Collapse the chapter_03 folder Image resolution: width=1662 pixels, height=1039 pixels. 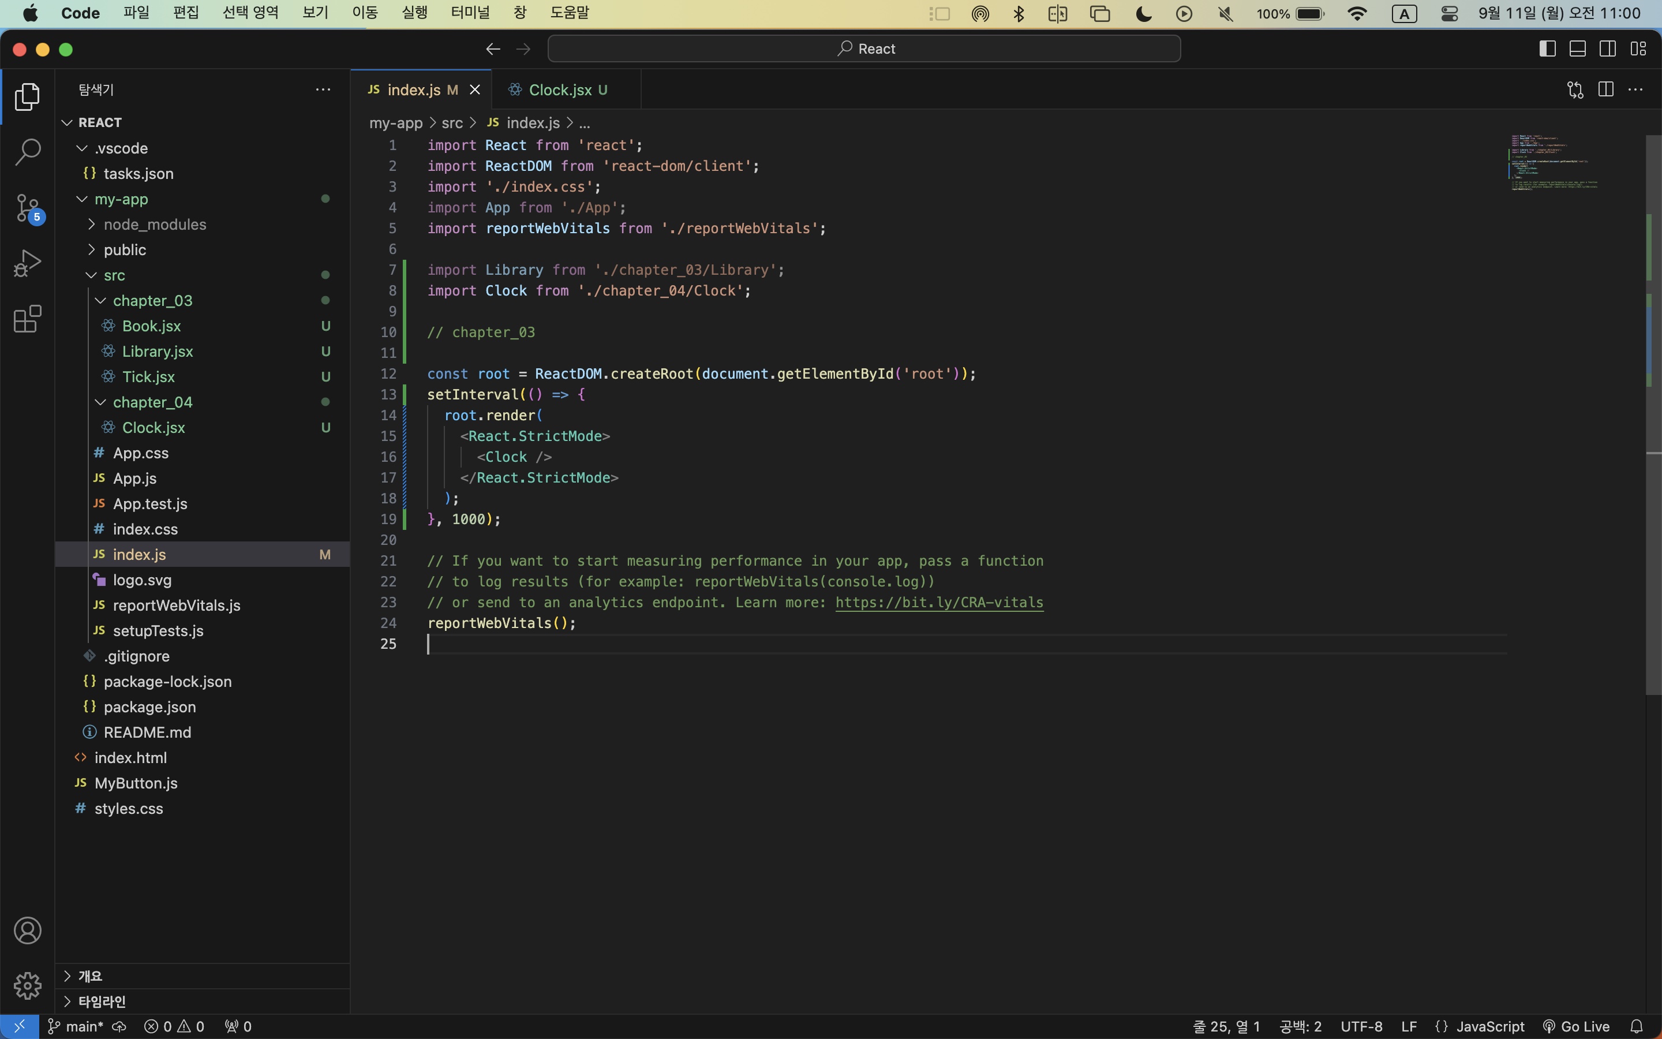152,300
